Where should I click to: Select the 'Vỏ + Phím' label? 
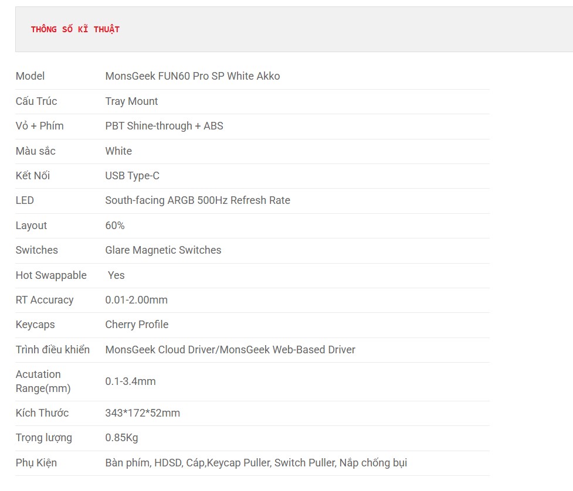coord(39,126)
